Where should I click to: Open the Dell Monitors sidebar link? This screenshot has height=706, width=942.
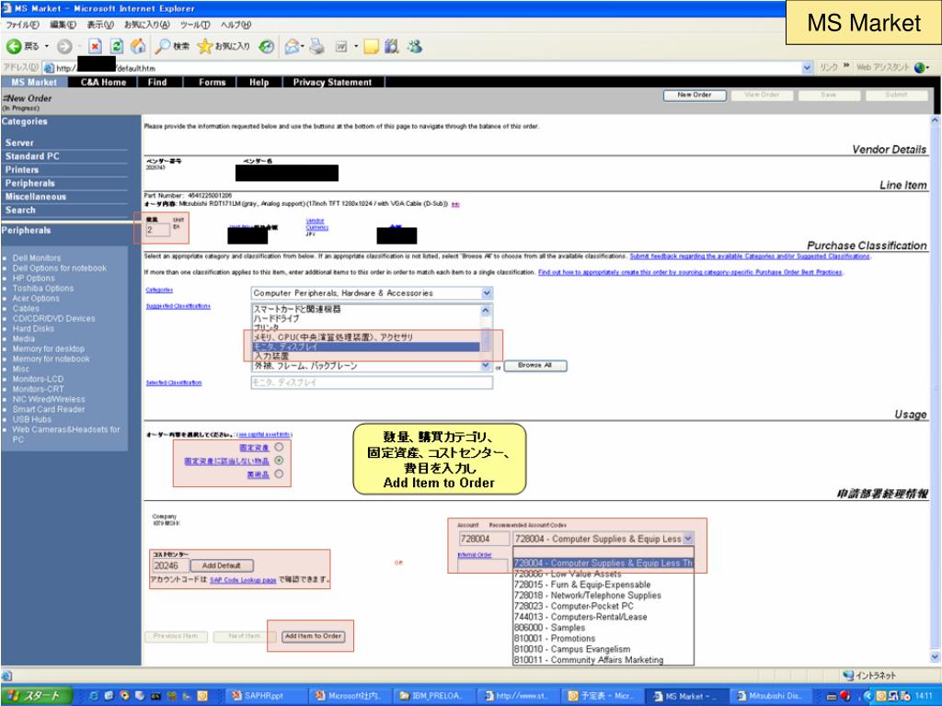tap(37, 258)
